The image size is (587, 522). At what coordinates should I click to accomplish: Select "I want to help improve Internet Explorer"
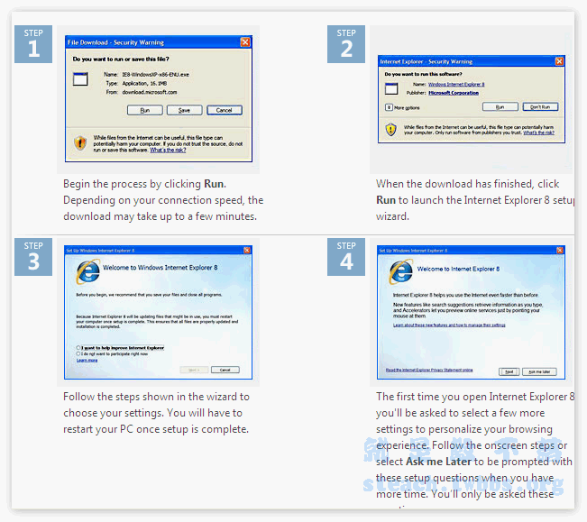121,348
